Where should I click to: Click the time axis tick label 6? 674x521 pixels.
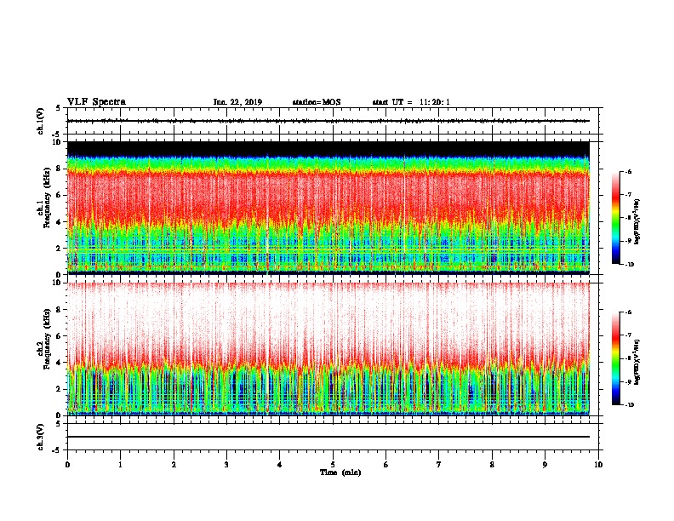386,464
